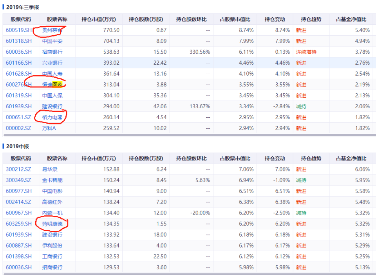The height and width of the screenshot is (275, 376).
Task: Click the 2019年三季报 section title
Action: tap(23, 7)
